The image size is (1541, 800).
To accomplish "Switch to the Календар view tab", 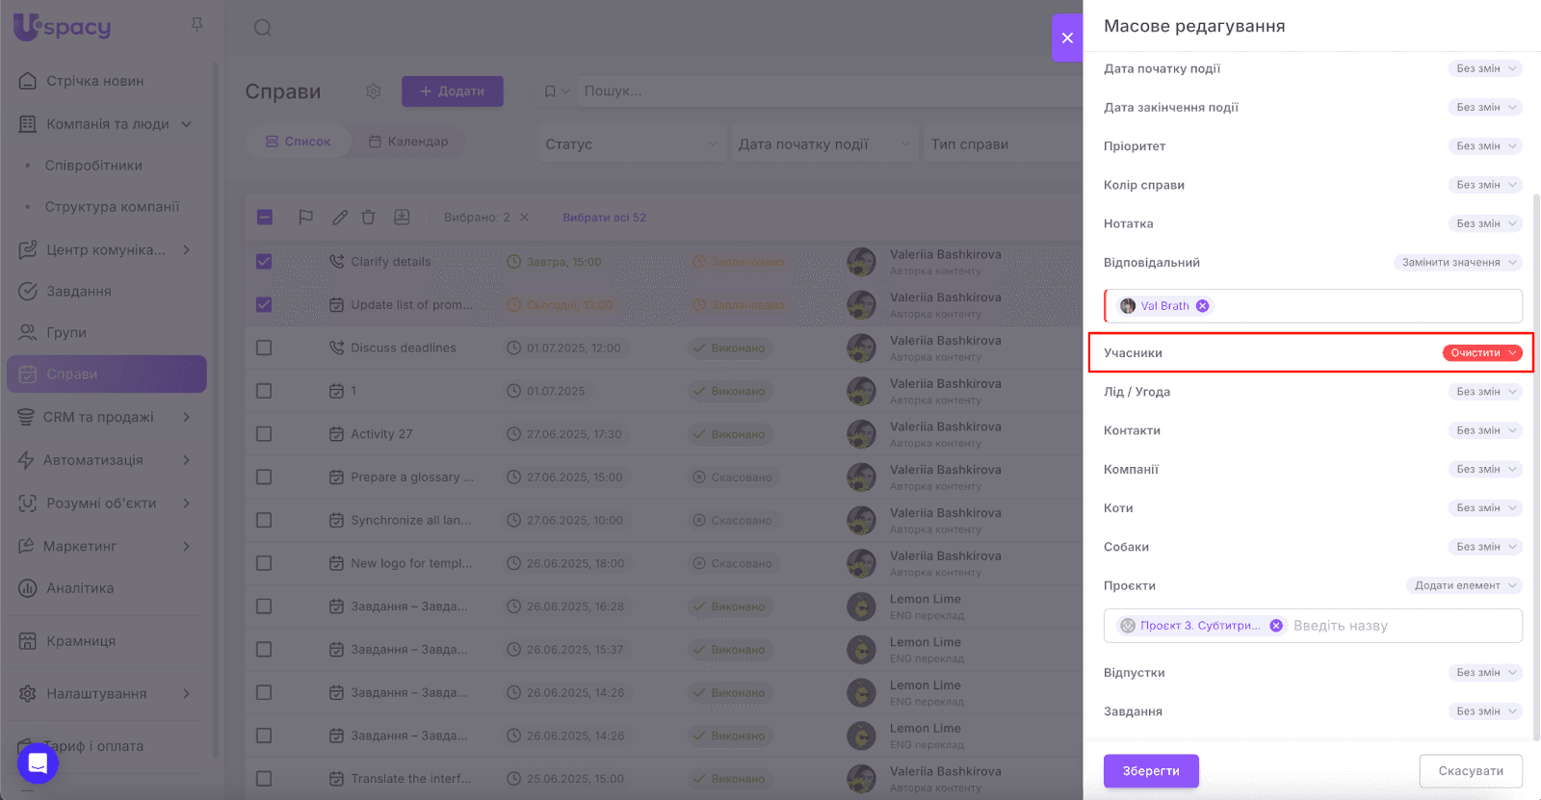I will (x=408, y=142).
